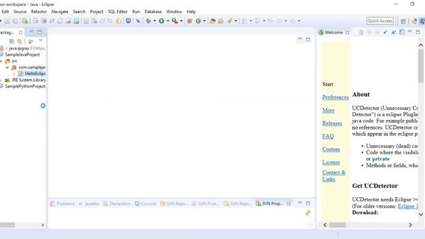Screen dimensions: 425x239
Task: Open the Run dropdown arrow
Action: 168,21
